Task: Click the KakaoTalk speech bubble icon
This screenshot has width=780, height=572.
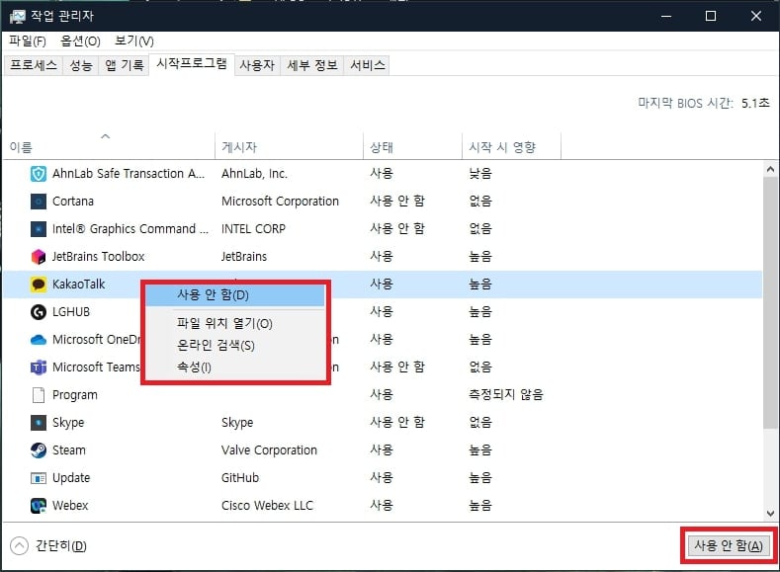Action: point(39,285)
